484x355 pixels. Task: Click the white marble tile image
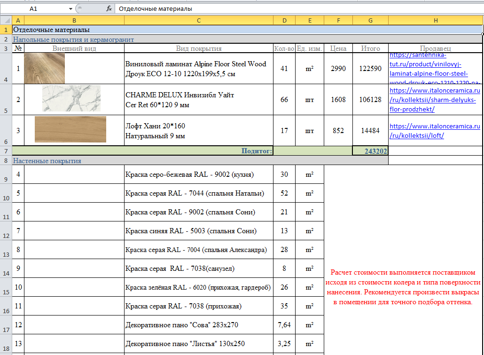(x=71, y=98)
